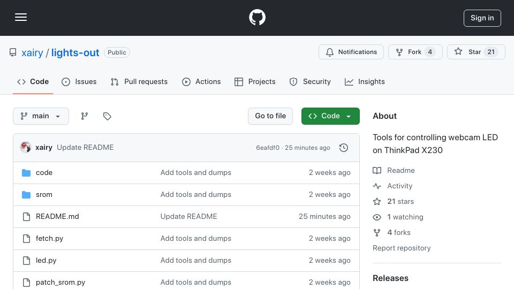514x289 pixels.
Task: Click the README.md file icon
Action: (26, 217)
